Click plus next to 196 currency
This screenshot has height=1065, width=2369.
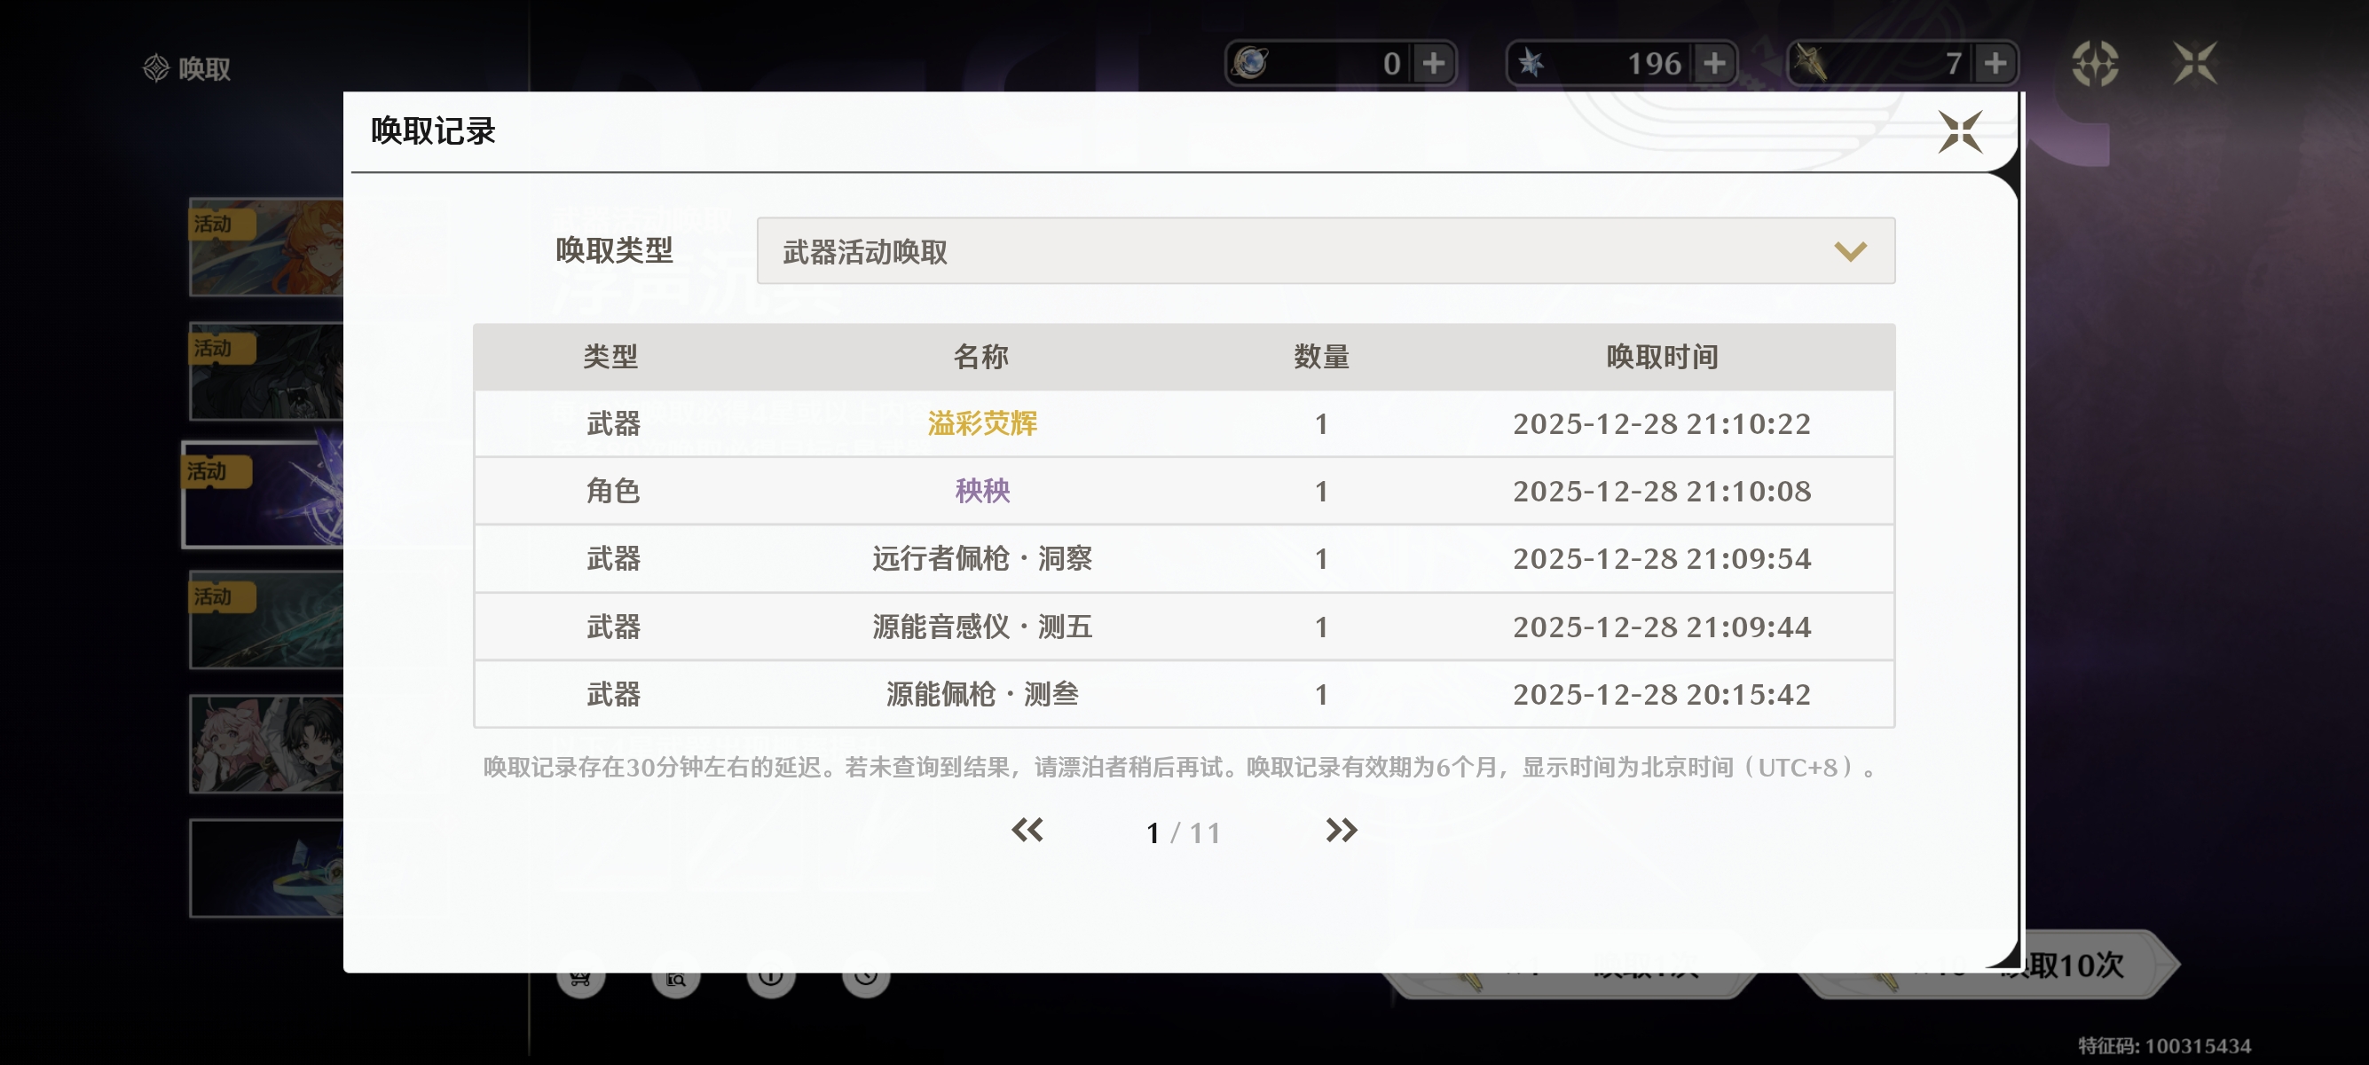1713,64
